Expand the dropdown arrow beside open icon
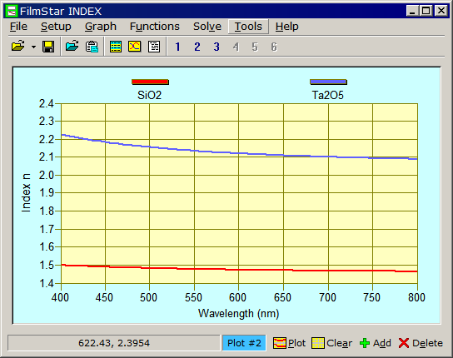Screen dimensions: 453x358 click(x=34, y=47)
